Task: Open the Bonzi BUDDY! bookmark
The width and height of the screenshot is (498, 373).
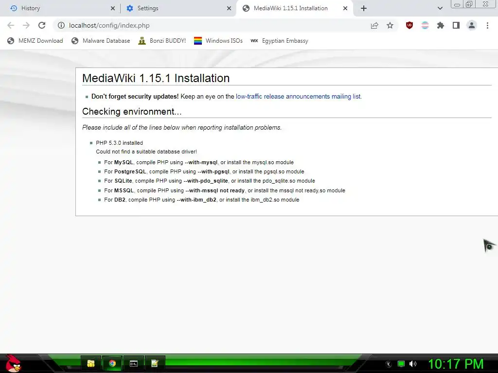Action: [x=162, y=41]
